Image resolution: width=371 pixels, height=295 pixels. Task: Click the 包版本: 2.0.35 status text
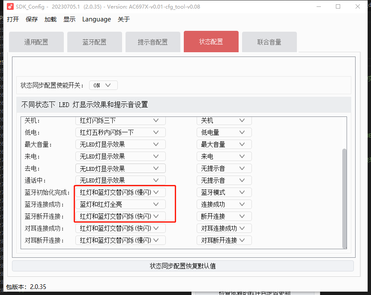point(26,287)
